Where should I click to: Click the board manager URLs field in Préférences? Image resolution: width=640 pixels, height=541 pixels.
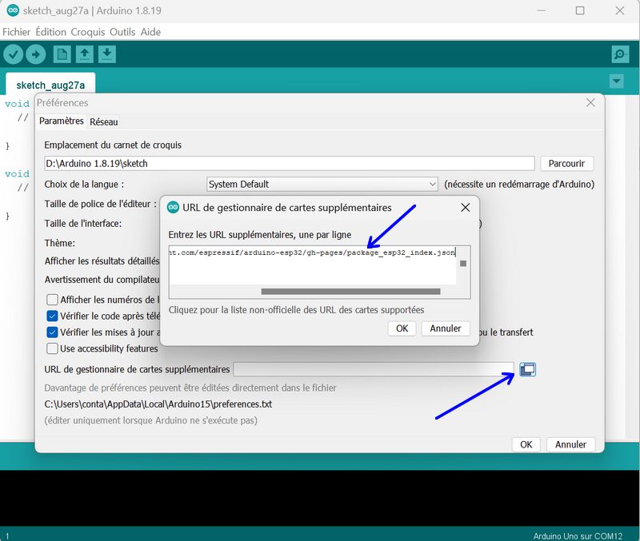coord(374,369)
